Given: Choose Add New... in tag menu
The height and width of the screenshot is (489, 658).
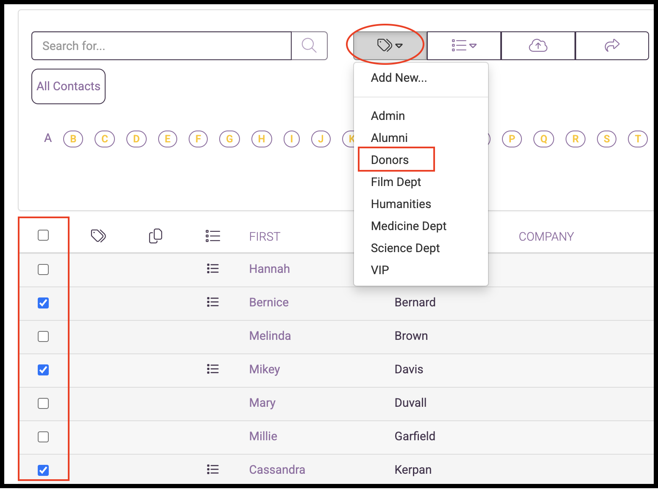Looking at the screenshot, I should 399,78.
